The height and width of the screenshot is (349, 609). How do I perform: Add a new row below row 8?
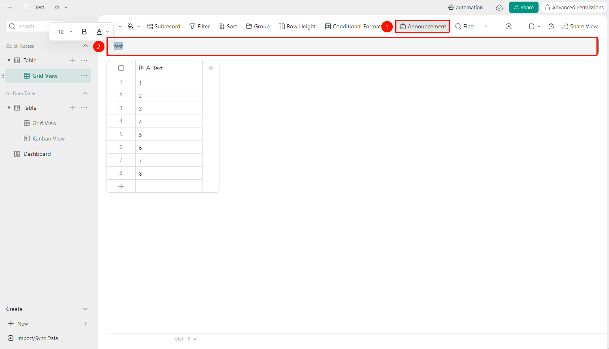tap(121, 186)
